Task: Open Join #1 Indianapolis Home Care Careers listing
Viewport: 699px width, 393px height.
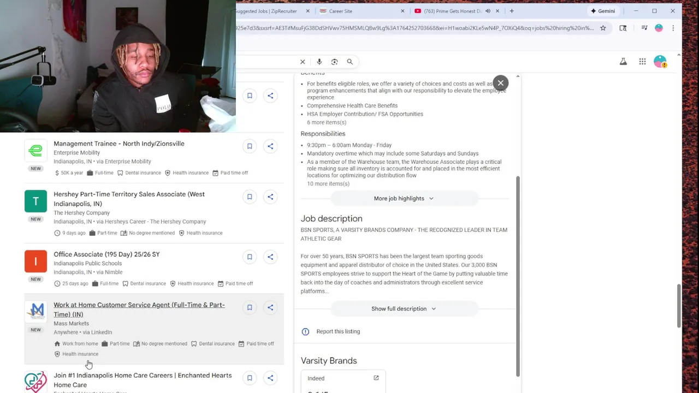Action: click(143, 380)
